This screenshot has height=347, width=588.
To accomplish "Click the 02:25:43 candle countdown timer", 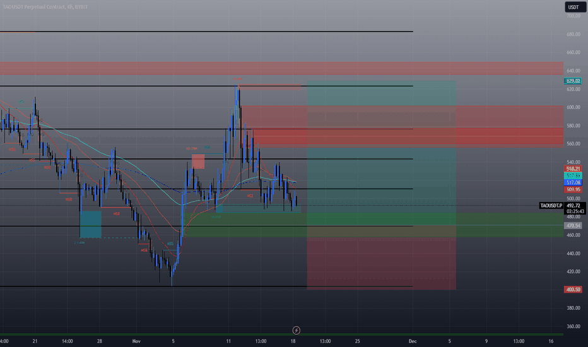I will click(575, 211).
